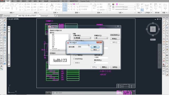Click the Set Current button

115,35
